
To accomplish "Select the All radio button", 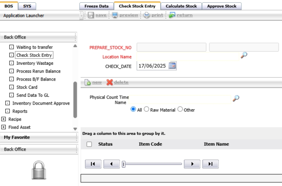I will [x=133, y=109].
